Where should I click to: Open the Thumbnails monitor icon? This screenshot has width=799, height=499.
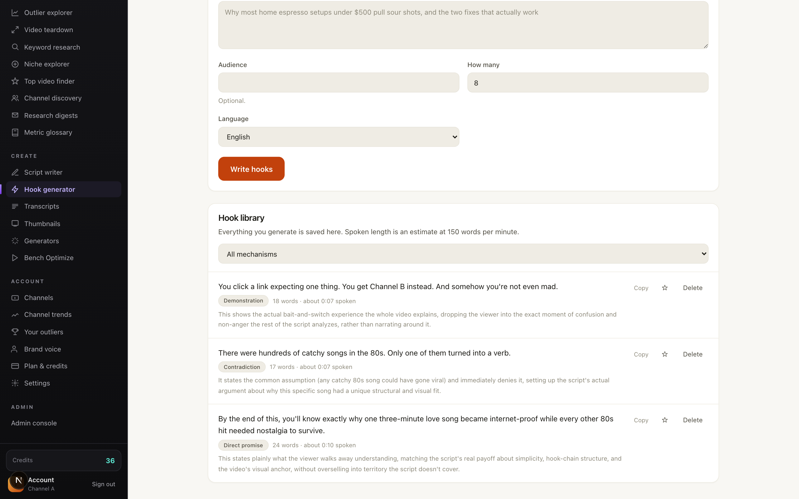pyautogui.click(x=15, y=223)
